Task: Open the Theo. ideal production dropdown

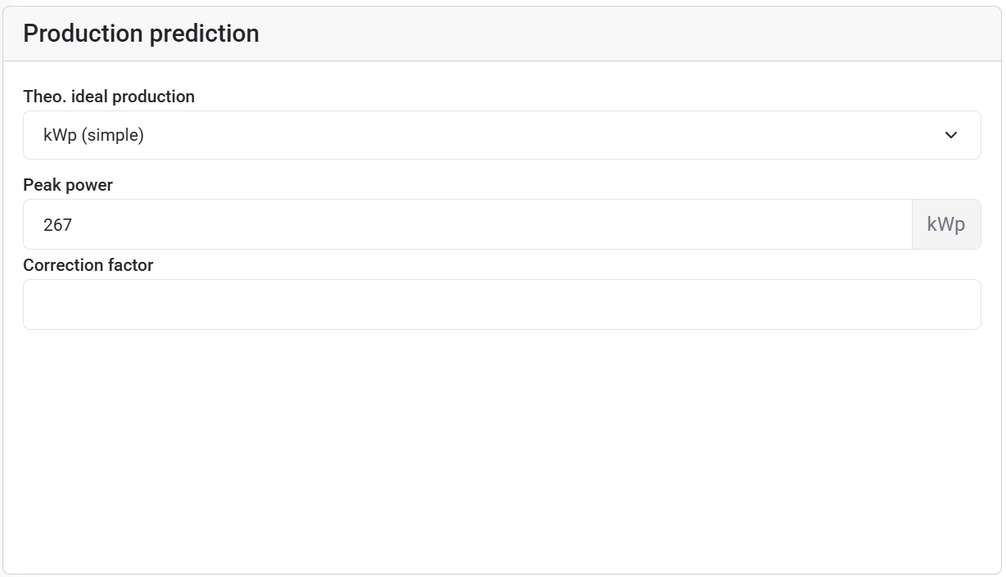Action: click(x=501, y=135)
